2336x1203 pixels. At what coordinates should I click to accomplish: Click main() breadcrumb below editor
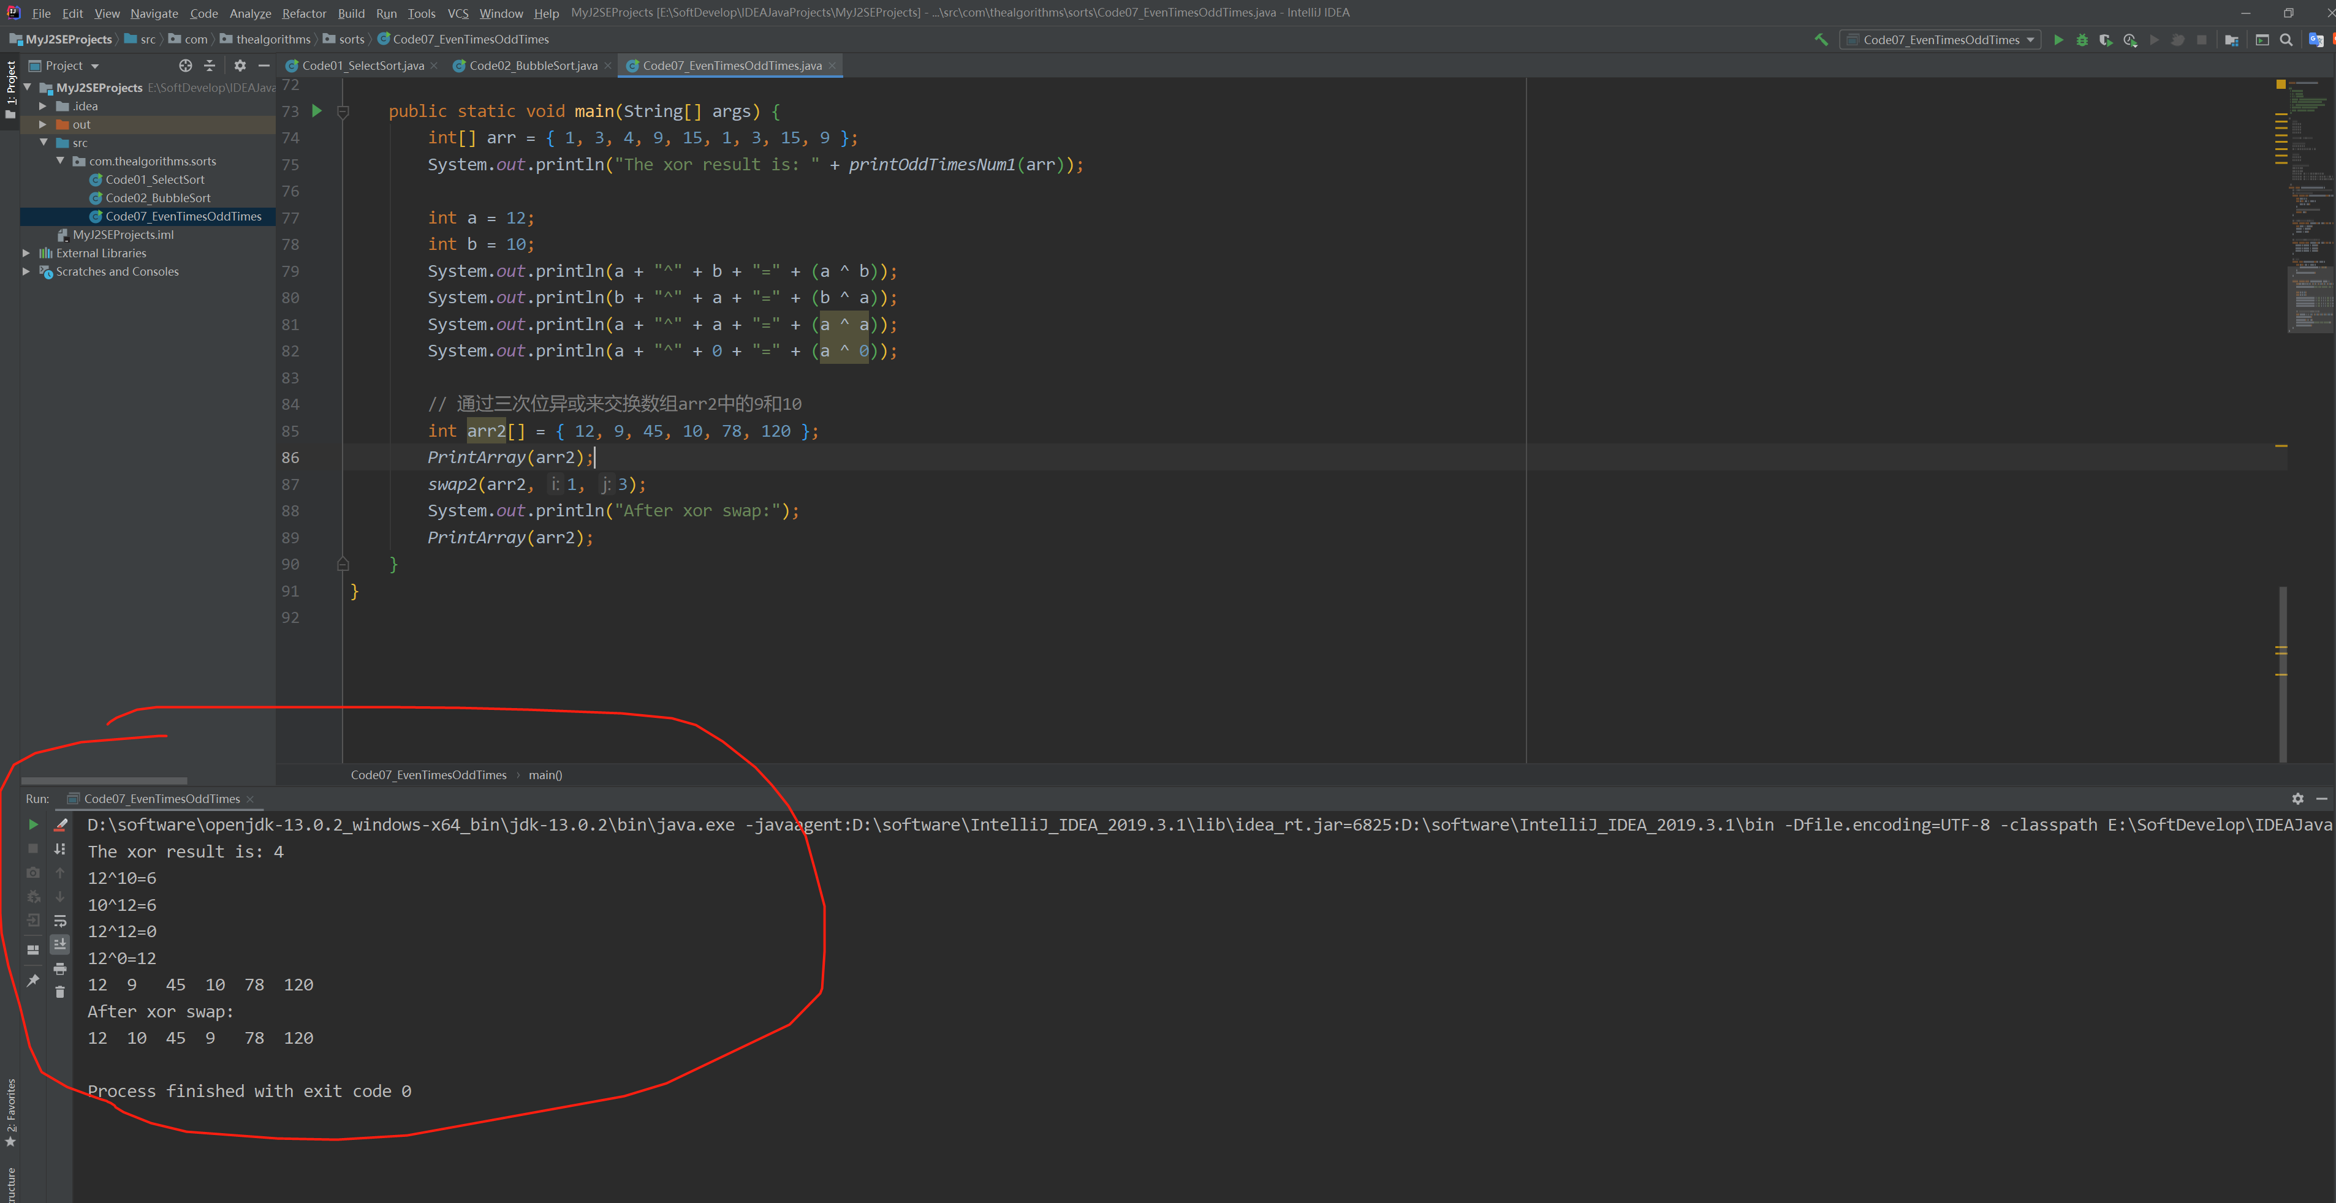point(545,774)
